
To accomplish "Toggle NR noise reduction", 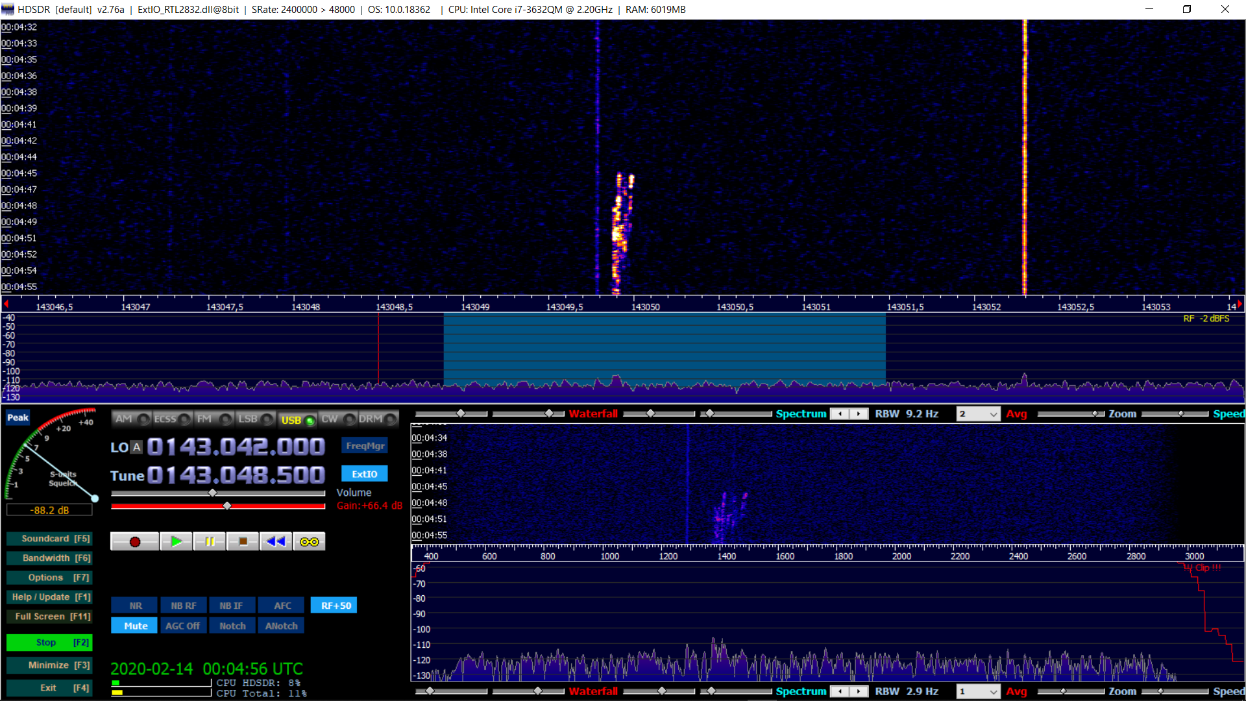I will point(135,606).
